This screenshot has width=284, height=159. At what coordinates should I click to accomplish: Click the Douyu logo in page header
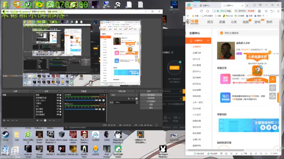coord(192,22)
